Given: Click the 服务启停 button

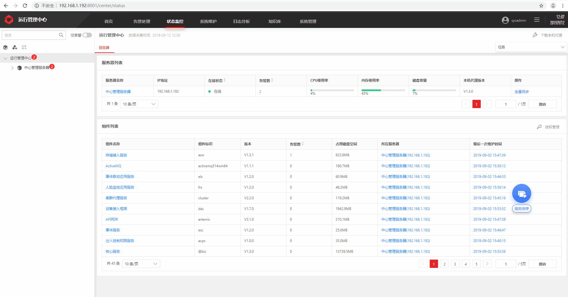Looking at the screenshot, I should (x=522, y=208).
